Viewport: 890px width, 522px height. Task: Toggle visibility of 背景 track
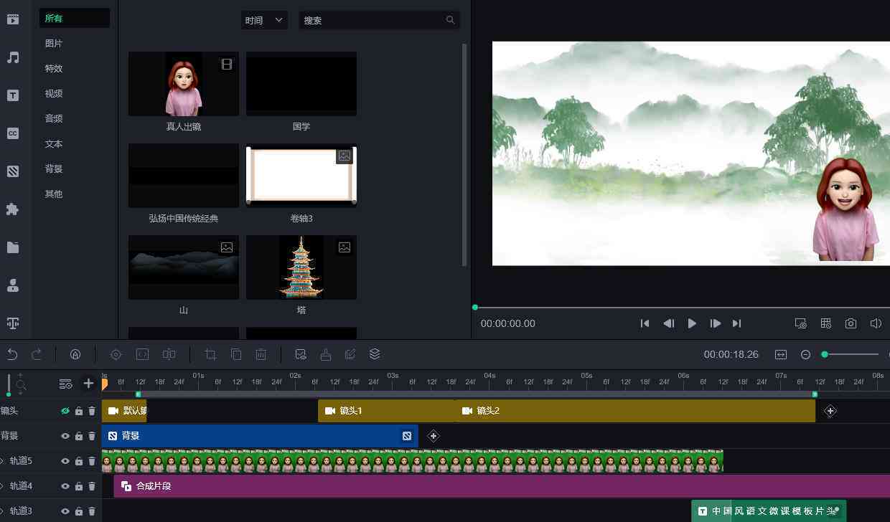[x=65, y=436]
